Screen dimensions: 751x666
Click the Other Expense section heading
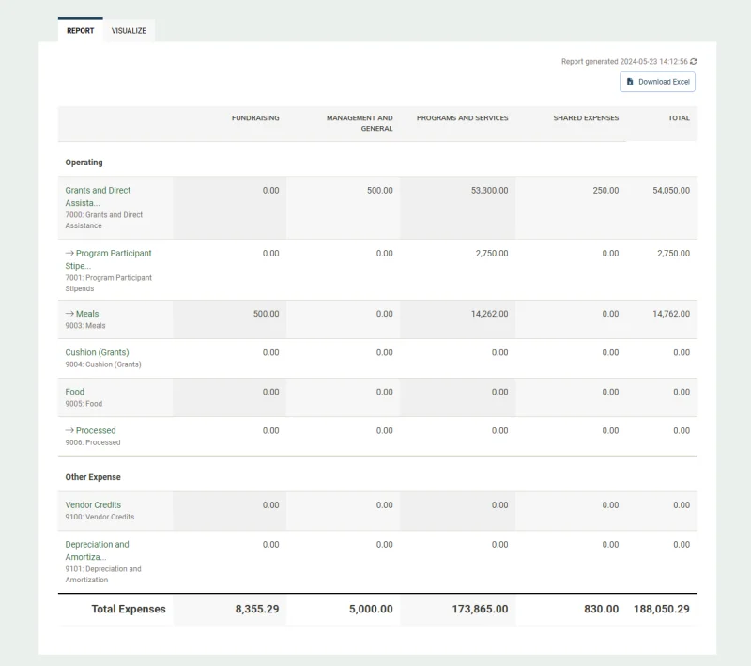[x=93, y=477]
